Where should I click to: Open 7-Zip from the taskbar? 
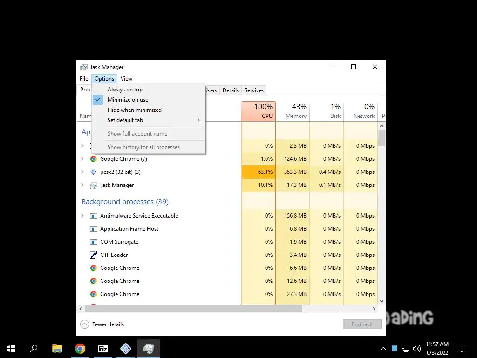[103, 349]
